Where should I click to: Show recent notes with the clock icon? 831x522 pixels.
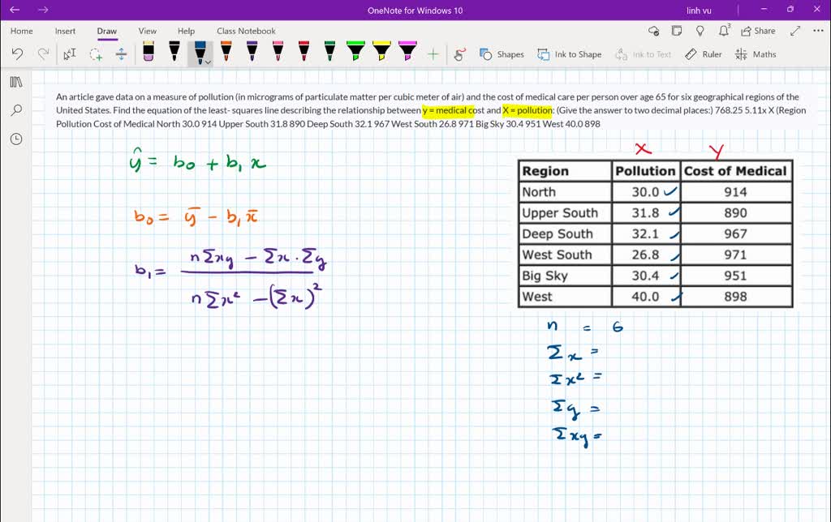[x=16, y=139]
